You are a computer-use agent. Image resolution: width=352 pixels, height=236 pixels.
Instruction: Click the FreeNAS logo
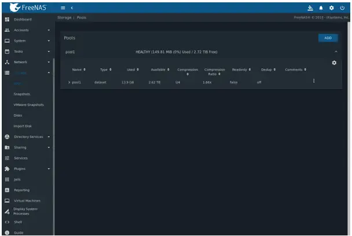coord(28,8)
